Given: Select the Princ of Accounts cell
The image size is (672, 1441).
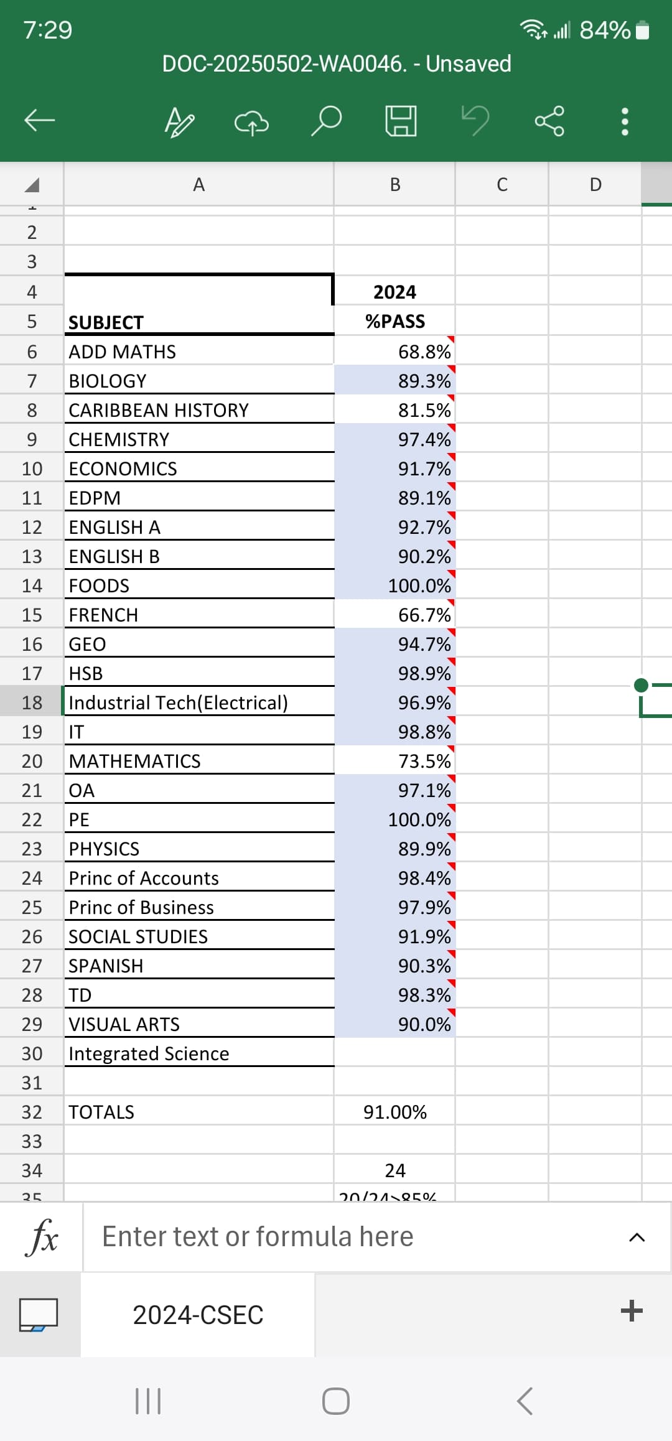Looking at the screenshot, I should tap(199, 878).
